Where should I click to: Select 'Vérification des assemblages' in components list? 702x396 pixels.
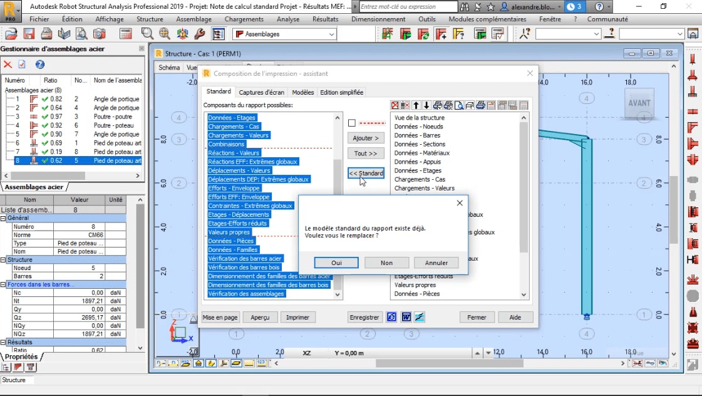pos(246,294)
